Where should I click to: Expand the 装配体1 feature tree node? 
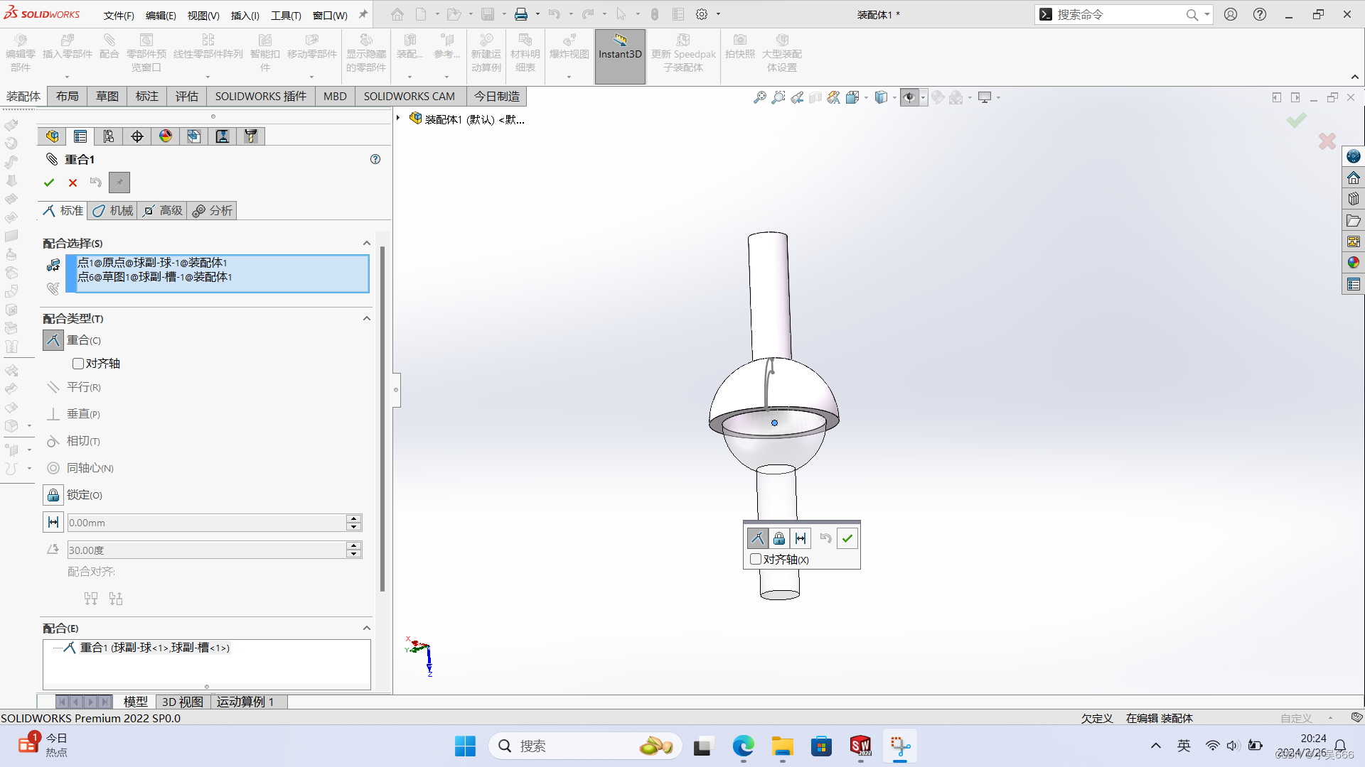point(398,119)
